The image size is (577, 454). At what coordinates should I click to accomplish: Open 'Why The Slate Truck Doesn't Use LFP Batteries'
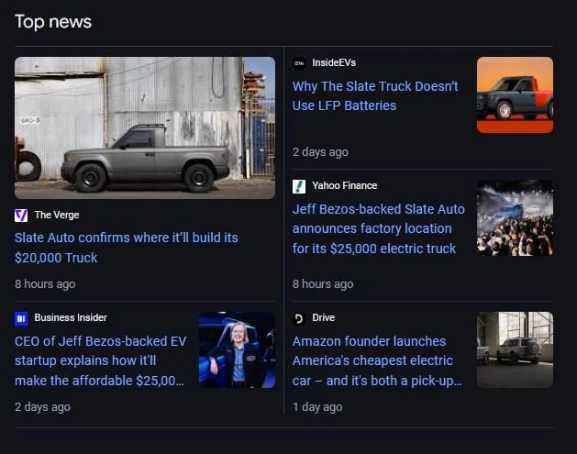(x=375, y=96)
